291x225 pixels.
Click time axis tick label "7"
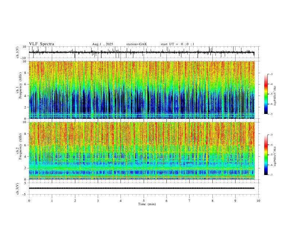190,201
